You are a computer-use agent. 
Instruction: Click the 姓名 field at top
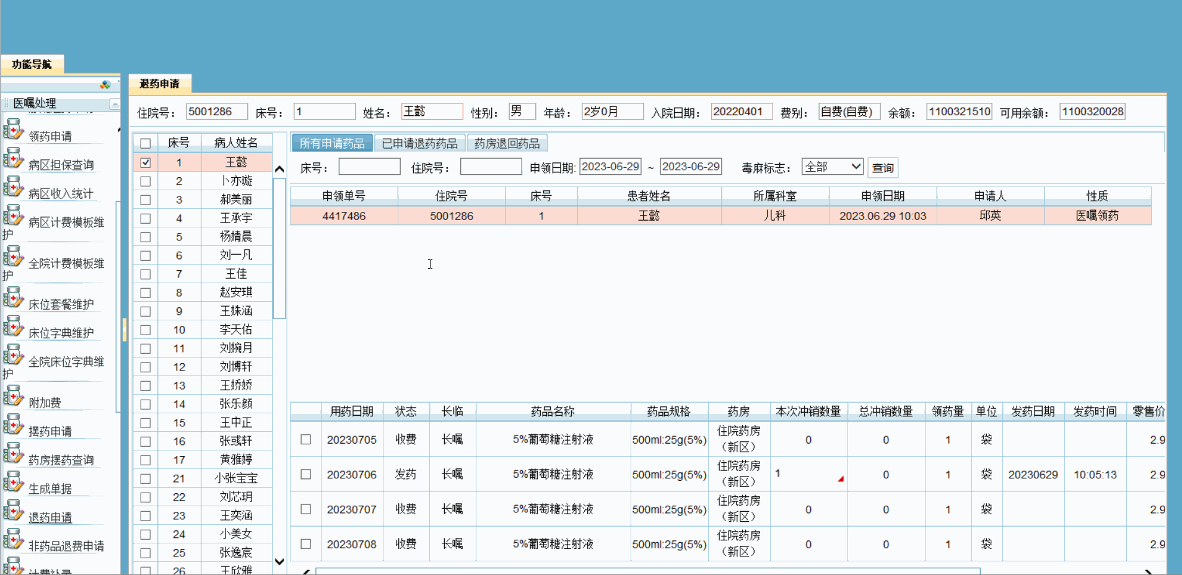pyautogui.click(x=432, y=112)
